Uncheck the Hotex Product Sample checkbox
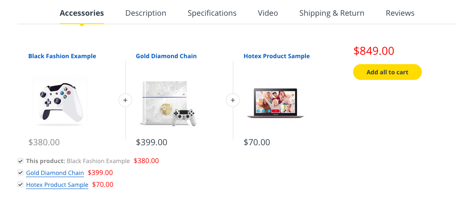This screenshot has height=203, width=467. 20,185
